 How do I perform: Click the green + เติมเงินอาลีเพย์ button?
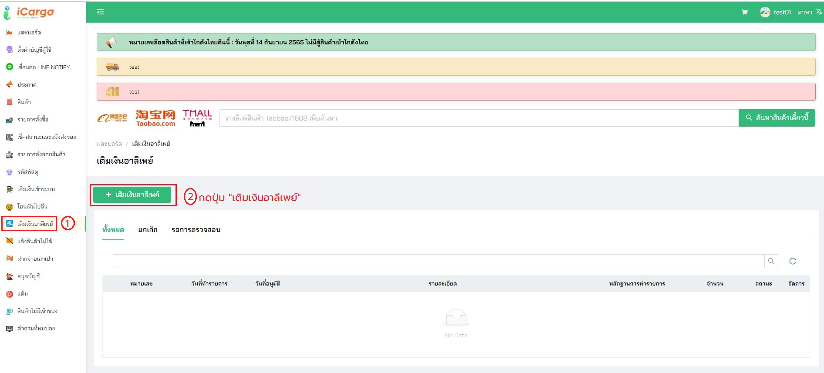pyautogui.click(x=132, y=195)
